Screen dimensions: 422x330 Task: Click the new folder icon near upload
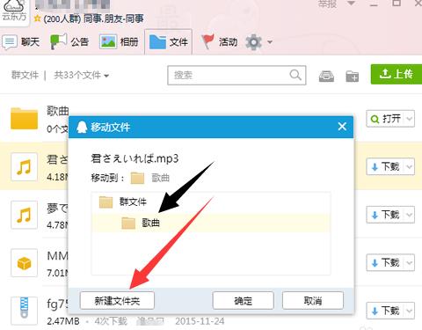point(352,77)
